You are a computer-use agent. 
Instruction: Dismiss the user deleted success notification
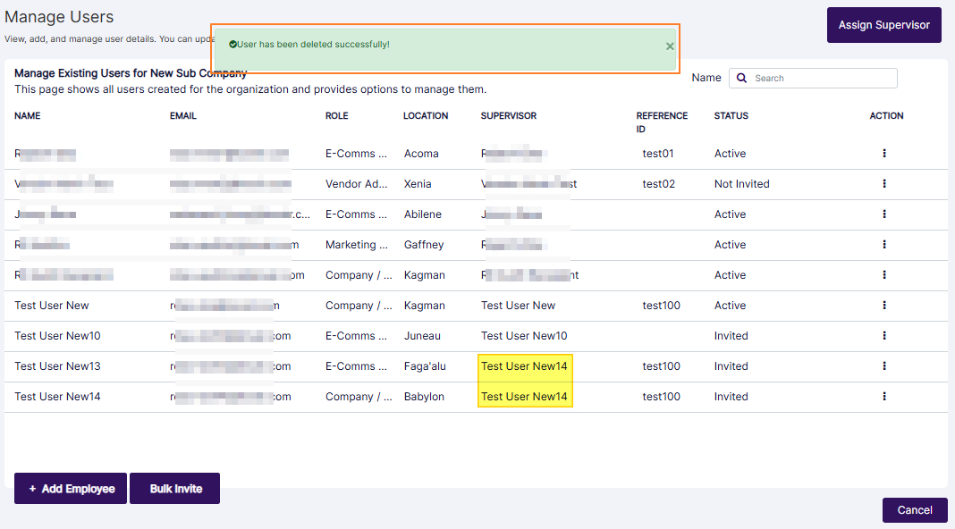coord(670,46)
